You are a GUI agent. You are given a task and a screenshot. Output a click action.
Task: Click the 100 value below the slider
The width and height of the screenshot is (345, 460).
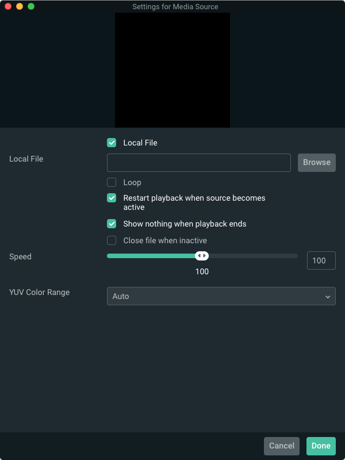202,271
